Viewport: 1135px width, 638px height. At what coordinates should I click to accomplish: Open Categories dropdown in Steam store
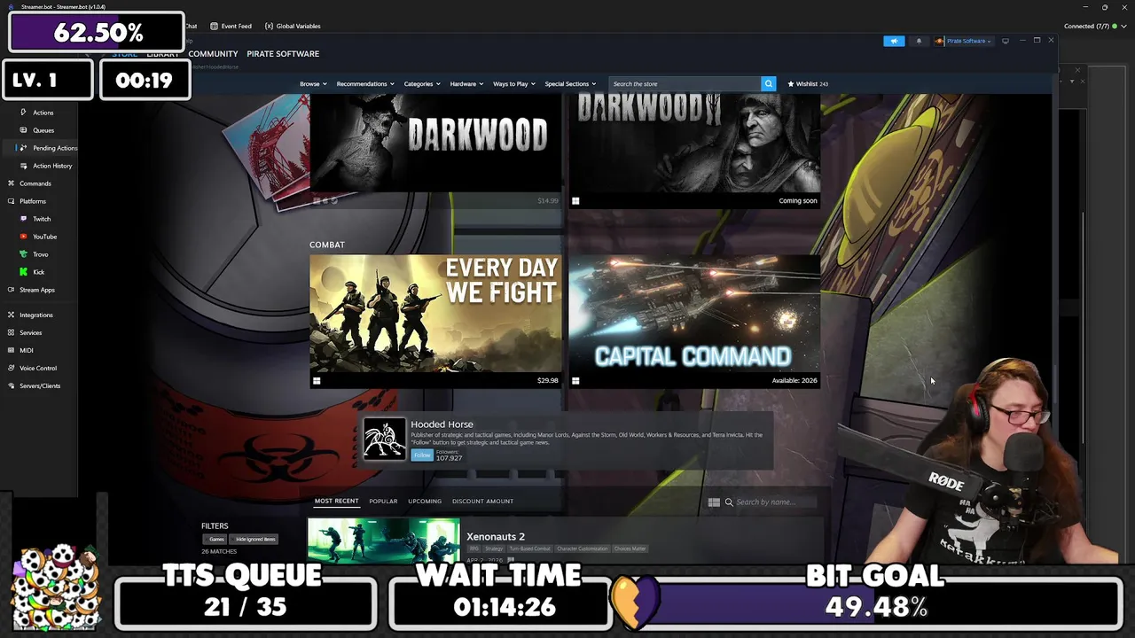[422, 84]
